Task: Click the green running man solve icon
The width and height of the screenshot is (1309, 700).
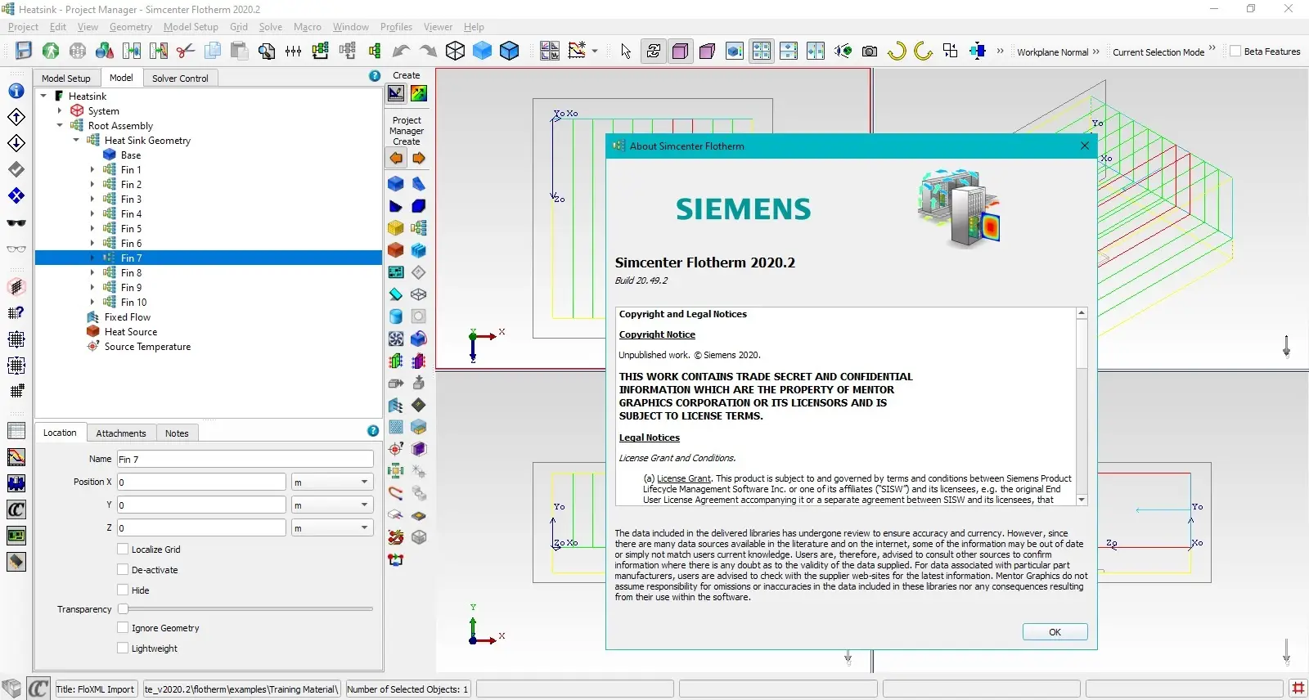Action: [51, 51]
